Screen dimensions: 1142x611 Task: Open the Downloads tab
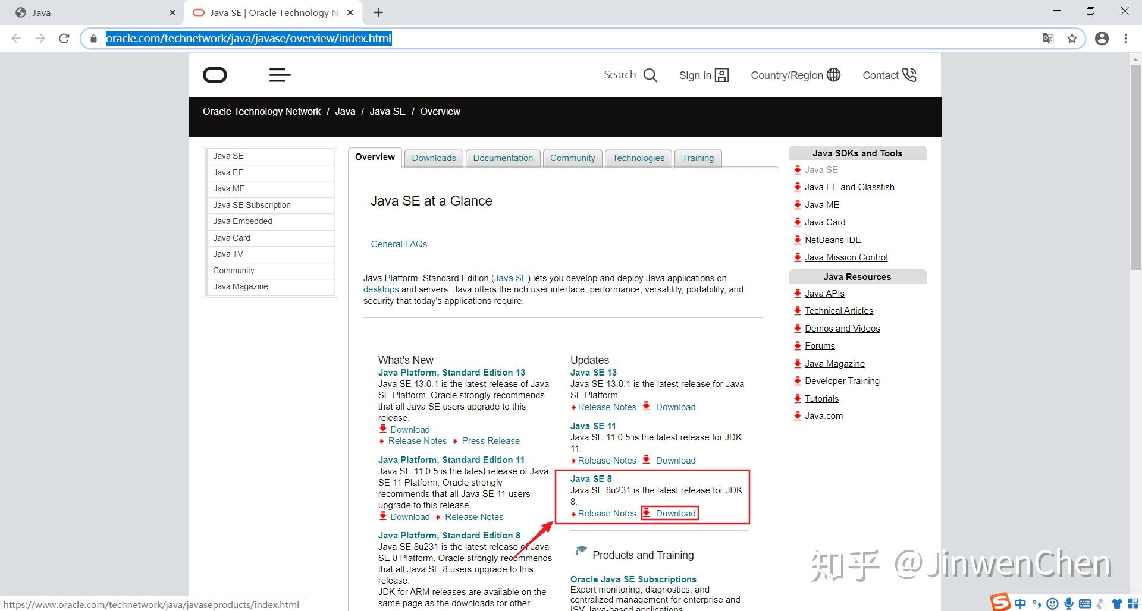click(434, 158)
